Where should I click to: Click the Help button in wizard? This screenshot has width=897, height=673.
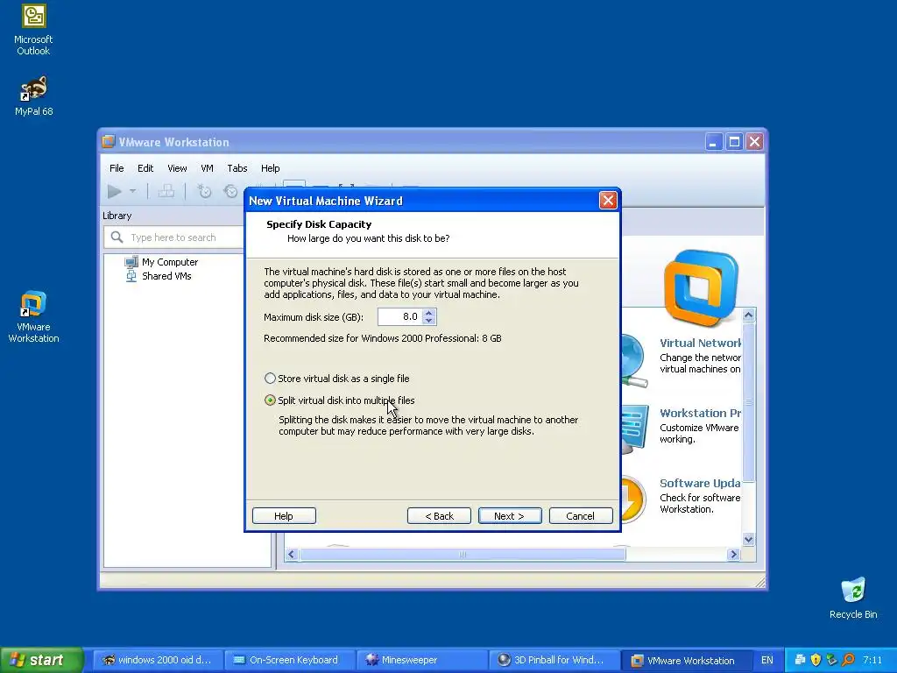coord(284,515)
